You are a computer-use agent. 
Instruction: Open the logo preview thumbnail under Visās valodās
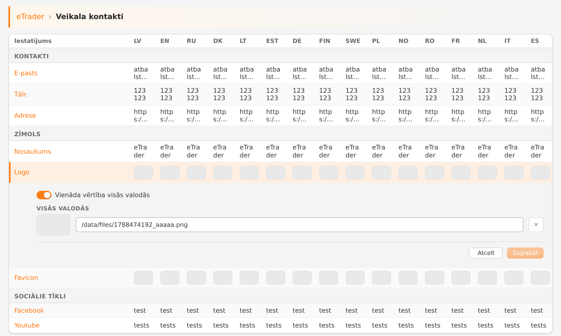click(x=53, y=225)
